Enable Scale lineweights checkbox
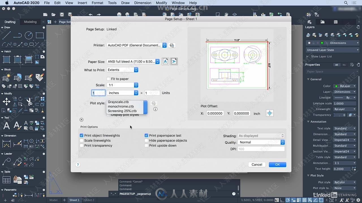This screenshot has height=203, width=362. (81, 141)
